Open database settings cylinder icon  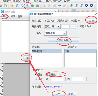[28, 6]
